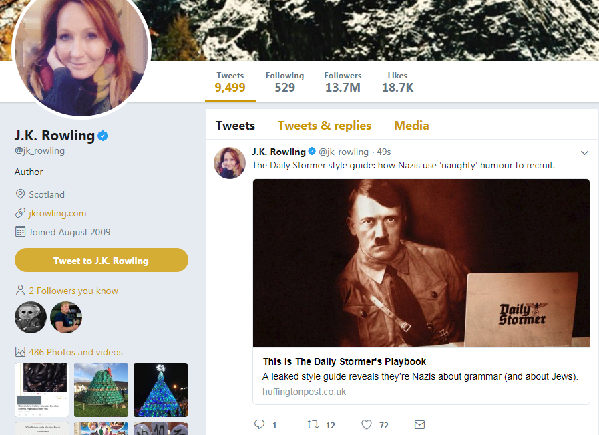The image size is (599, 435).
Task: Switch to the Tweets & replies tab
Action: pos(325,126)
